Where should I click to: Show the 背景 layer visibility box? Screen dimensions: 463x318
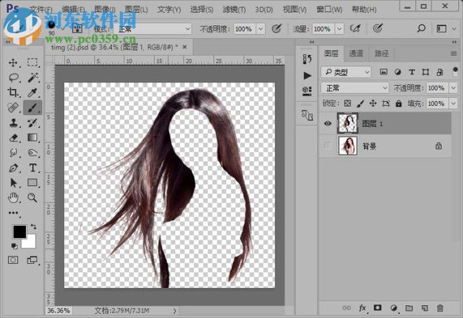pyautogui.click(x=329, y=145)
